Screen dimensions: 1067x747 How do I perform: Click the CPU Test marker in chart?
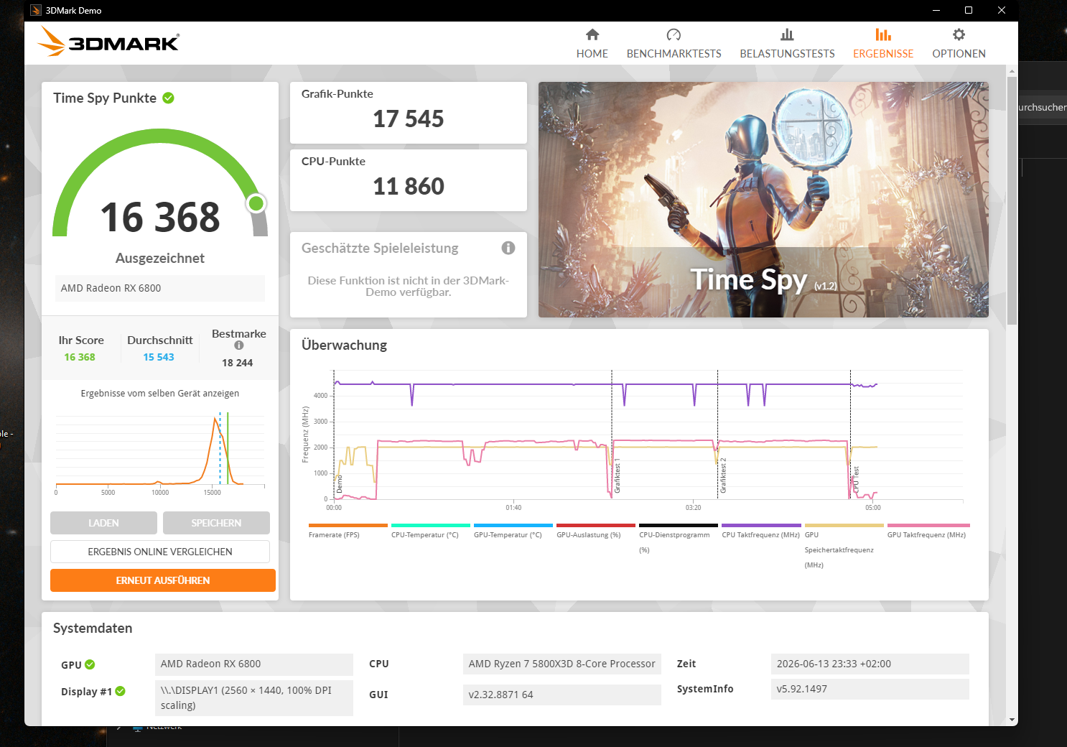tap(856, 479)
